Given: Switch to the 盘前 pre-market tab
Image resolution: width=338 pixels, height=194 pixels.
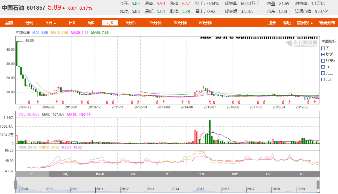Looking at the screenshot, I should (x=9, y=23).
